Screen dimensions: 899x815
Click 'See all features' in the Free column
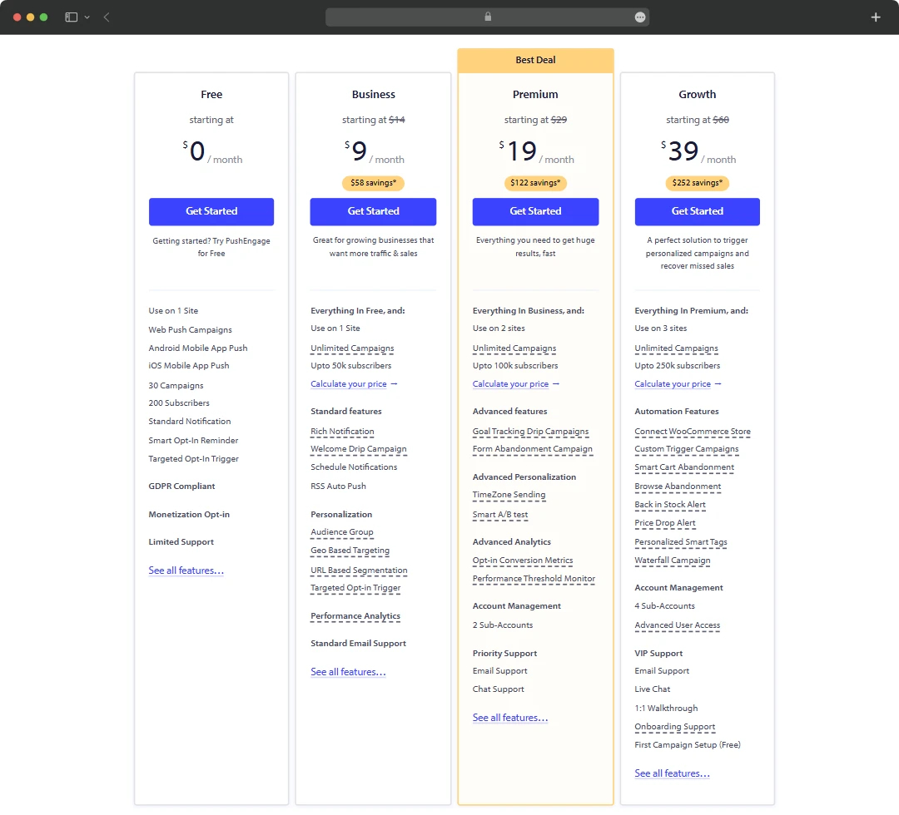click(186, 570)
